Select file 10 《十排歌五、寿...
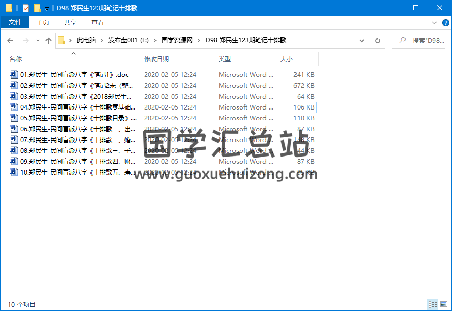This screenshot has width=452, height=311. coord(77,173)
